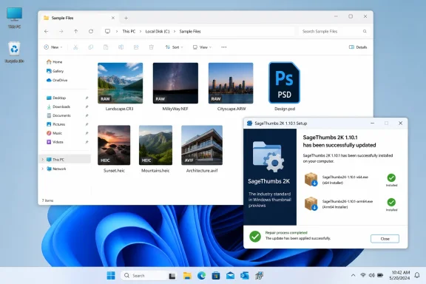The image size is (426, 284).
Task: Show hidden tray icons chevron
Action: pos(353,275)
